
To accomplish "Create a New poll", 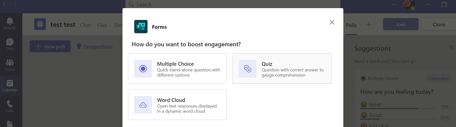I will pos(50,46).
